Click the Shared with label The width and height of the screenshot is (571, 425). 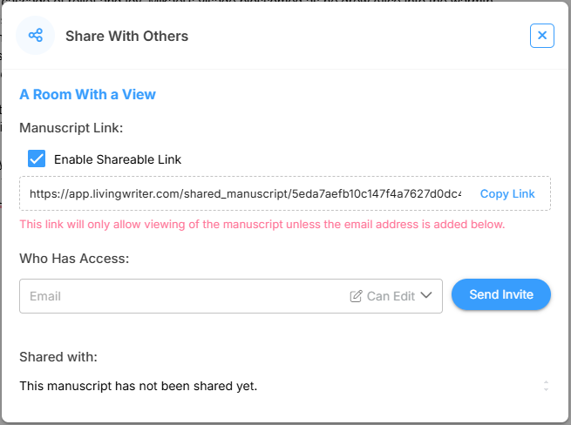click(x=58, y=356)
